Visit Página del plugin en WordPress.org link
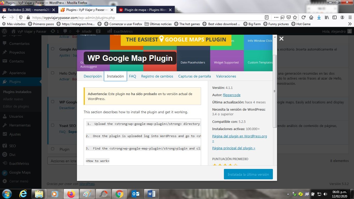Image resolution: width=354 pixels, height=199 pixels. [x=239, y=138]
